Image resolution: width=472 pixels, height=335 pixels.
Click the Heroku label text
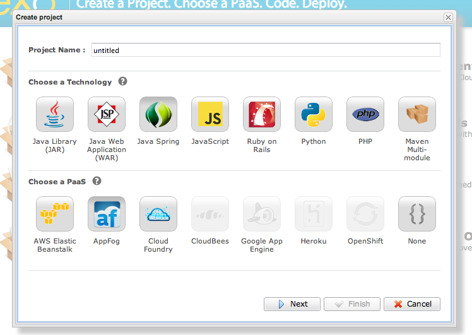[314, 241]
